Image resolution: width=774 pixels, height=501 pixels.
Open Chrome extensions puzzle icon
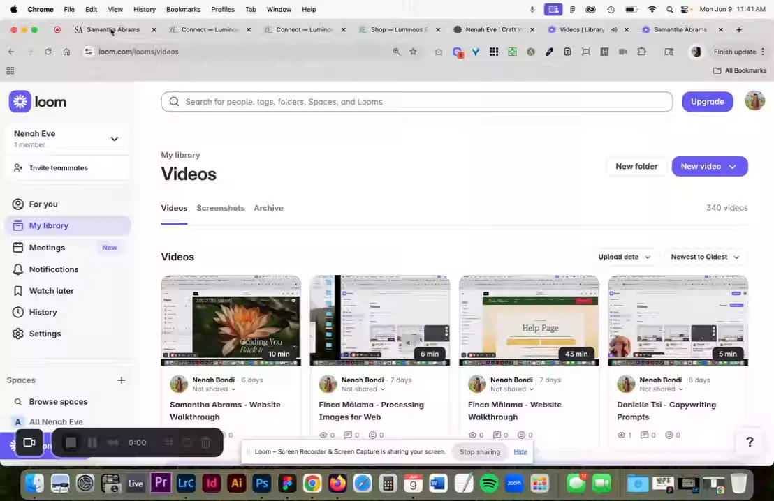[x=642, y=52]
